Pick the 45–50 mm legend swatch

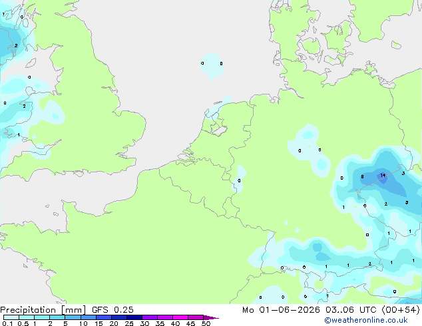pyautogui.click(x=196, y=317)
